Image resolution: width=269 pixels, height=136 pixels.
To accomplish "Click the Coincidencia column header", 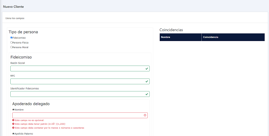I will coord(210,37).
